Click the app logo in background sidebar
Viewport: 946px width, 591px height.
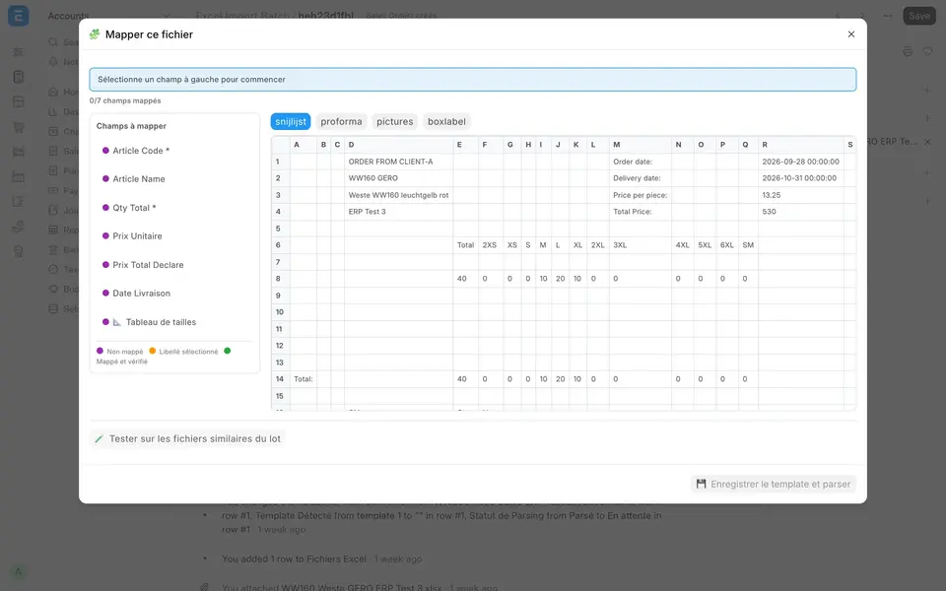18,16
